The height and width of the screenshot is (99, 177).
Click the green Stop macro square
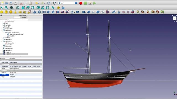point(85,3)
